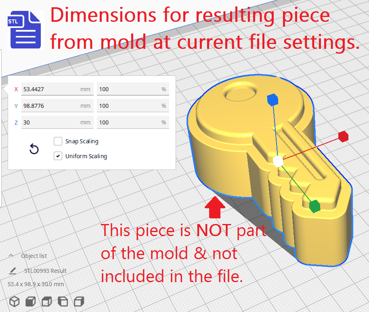Screen dimensions: 369x312
Task: Select the front view cube icon
Action: coord(31,302)
